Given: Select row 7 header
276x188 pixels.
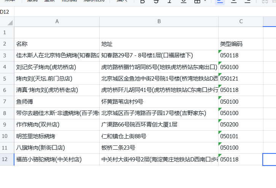Looking at the screenshot, I should [7, 102].
